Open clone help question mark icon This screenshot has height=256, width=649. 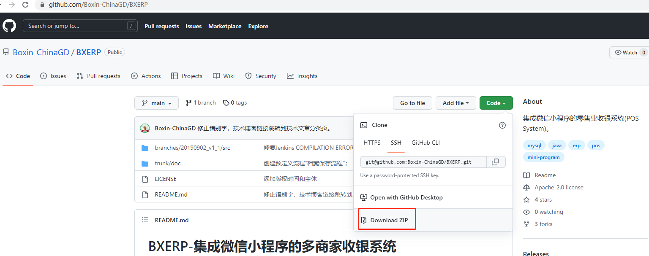(x=502, y=125)
